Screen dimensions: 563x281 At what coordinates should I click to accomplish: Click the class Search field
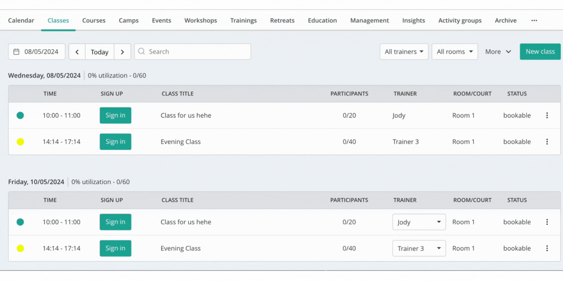tap(195, 52)
